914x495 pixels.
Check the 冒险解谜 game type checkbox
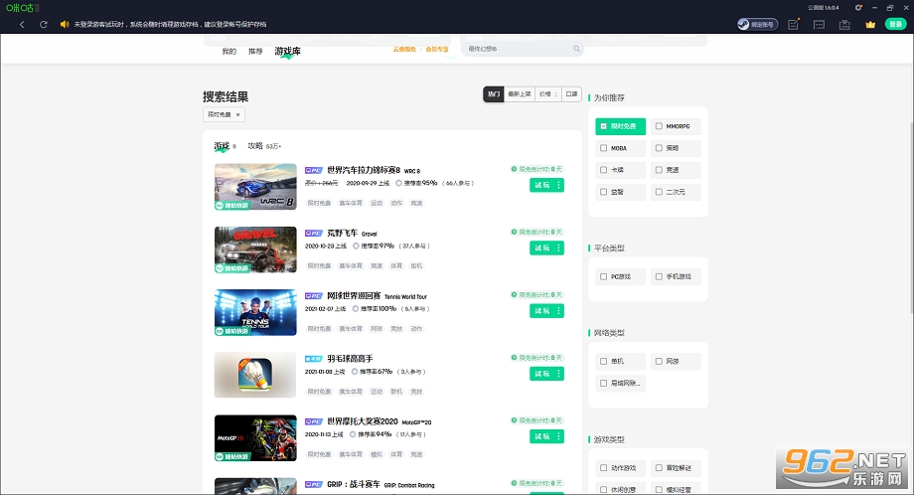point(659,468)
